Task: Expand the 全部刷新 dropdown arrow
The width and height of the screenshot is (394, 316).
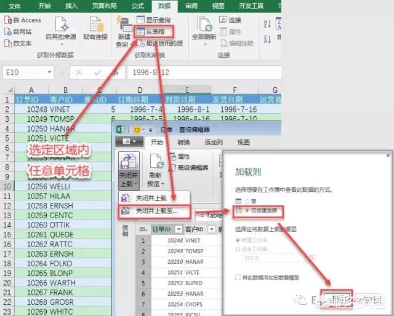Action: [x=205, y=44]
